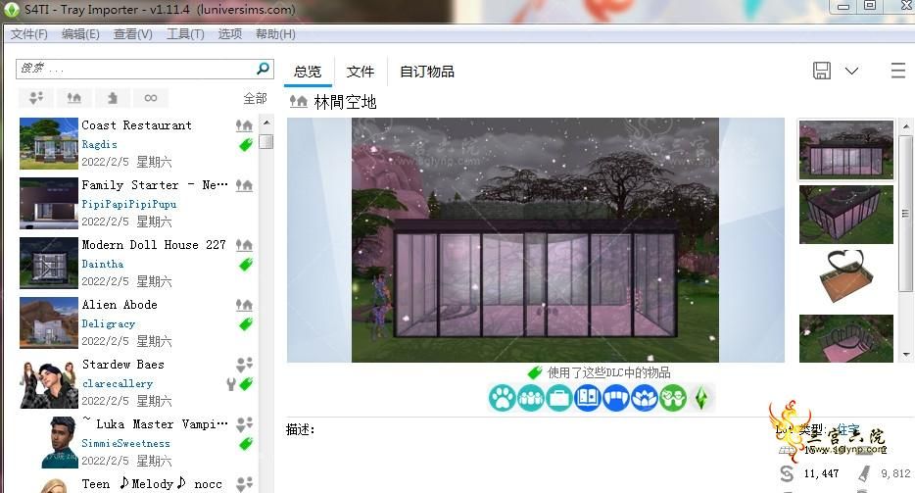Image resolution: width=915 pixels, height=493 pixels.
Task: Click the search magnifier icon
Action: [x=264, y=69]
